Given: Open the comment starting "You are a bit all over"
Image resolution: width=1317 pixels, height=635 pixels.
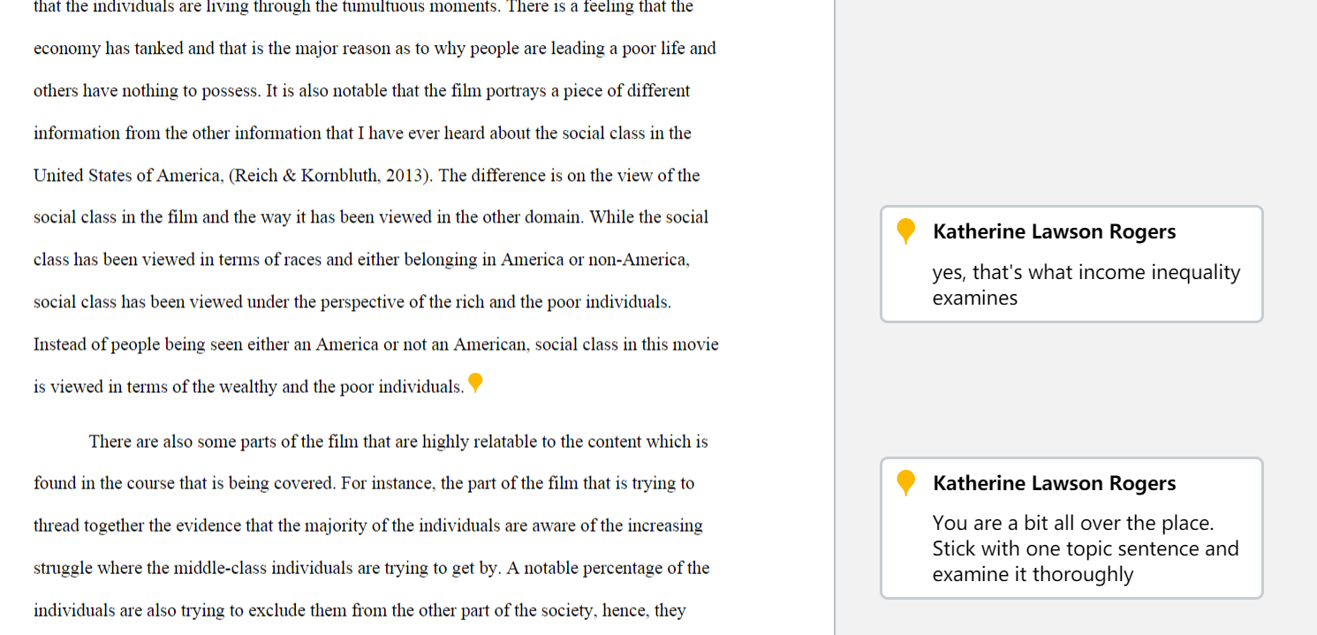Looking at the screenshot, I should pos(1071,528).
